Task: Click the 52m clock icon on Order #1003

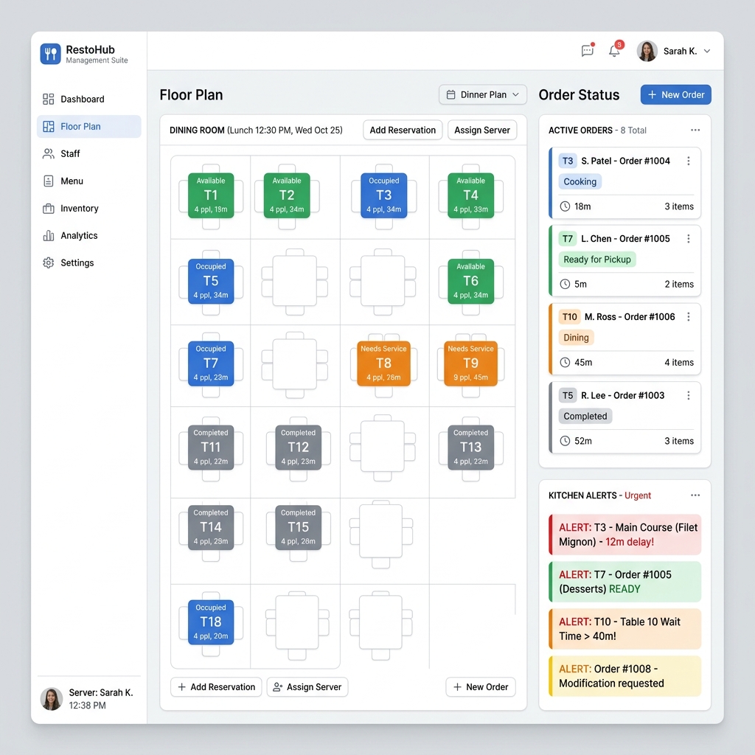Action: pyautogui.click(x=565, y=441)
